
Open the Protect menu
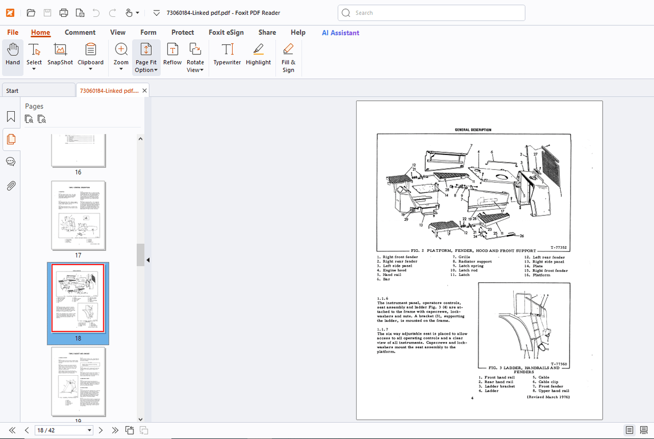[182, 32]
